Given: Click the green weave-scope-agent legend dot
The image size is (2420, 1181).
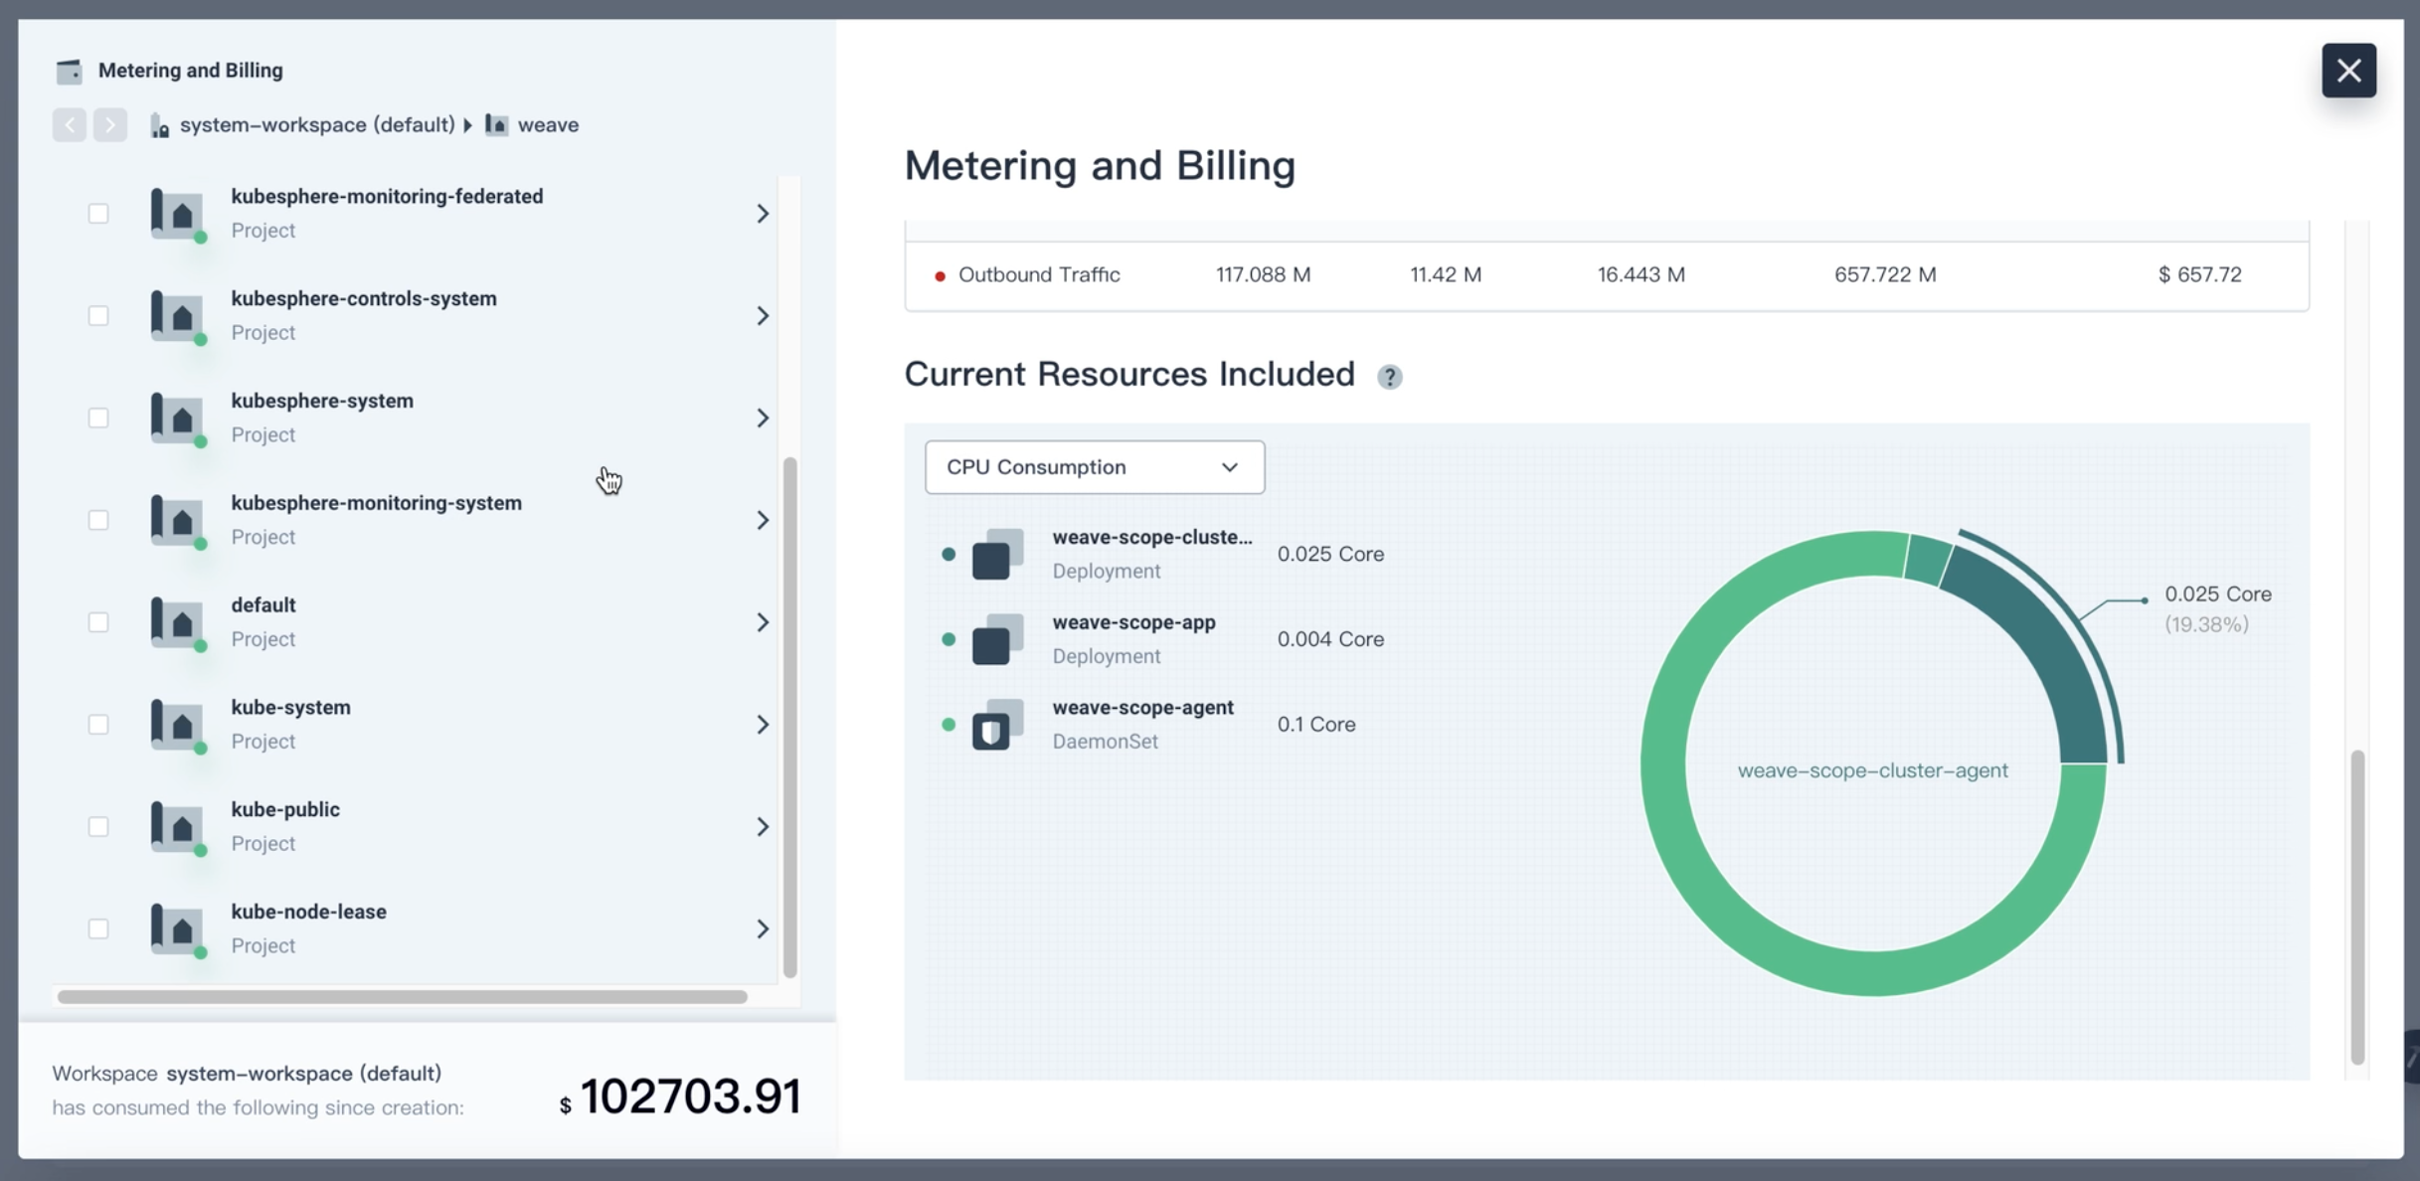Looking at the screenshot, I should coord(948,725).
